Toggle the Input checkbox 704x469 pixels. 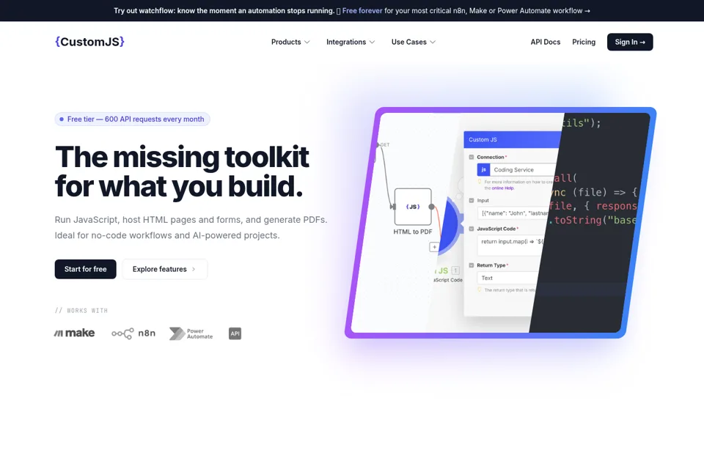[x=472, y=201]
